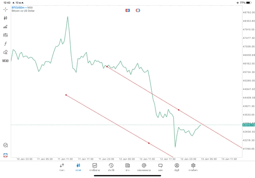This screenshot has height=178, width=255.
Task: Open the M30 timeframe selector
Action: (x=6, y=61)
